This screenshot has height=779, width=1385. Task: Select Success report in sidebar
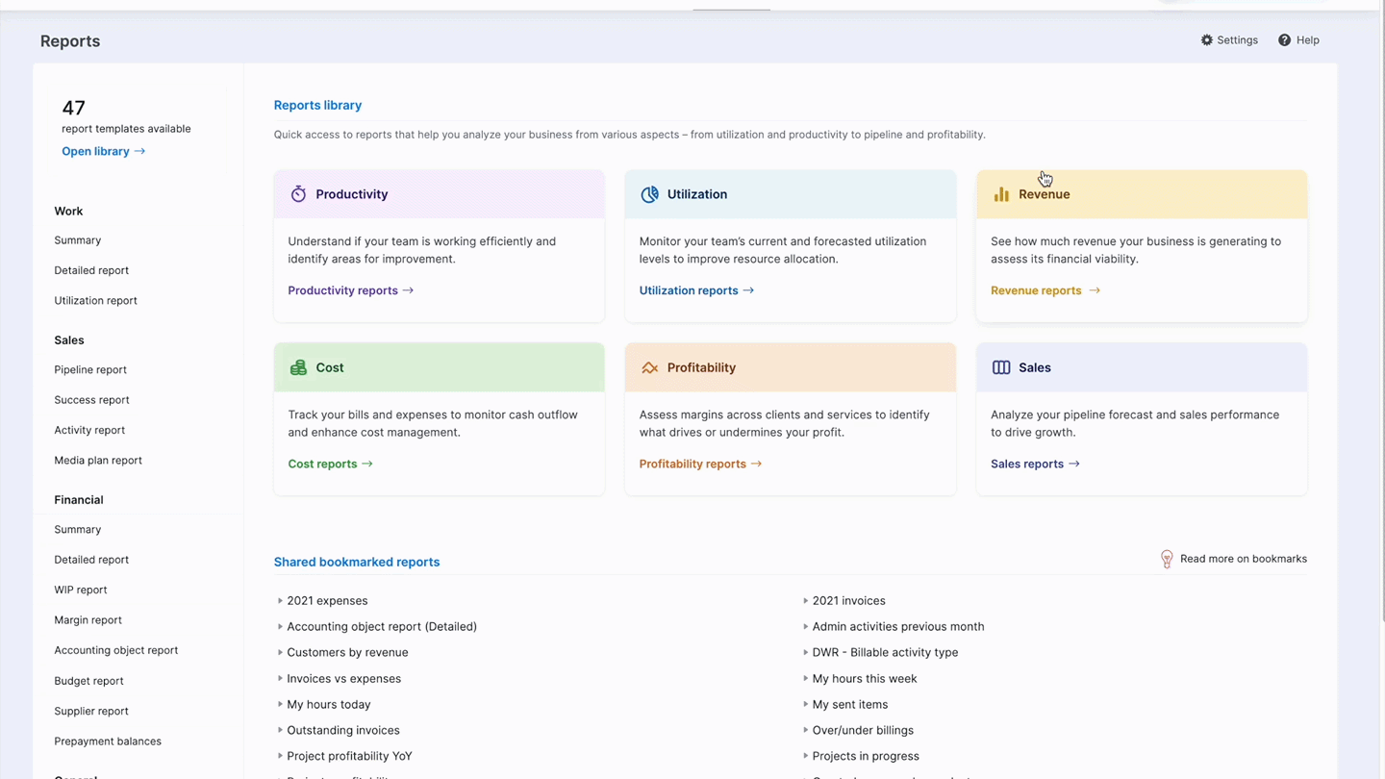click(91, 400)
